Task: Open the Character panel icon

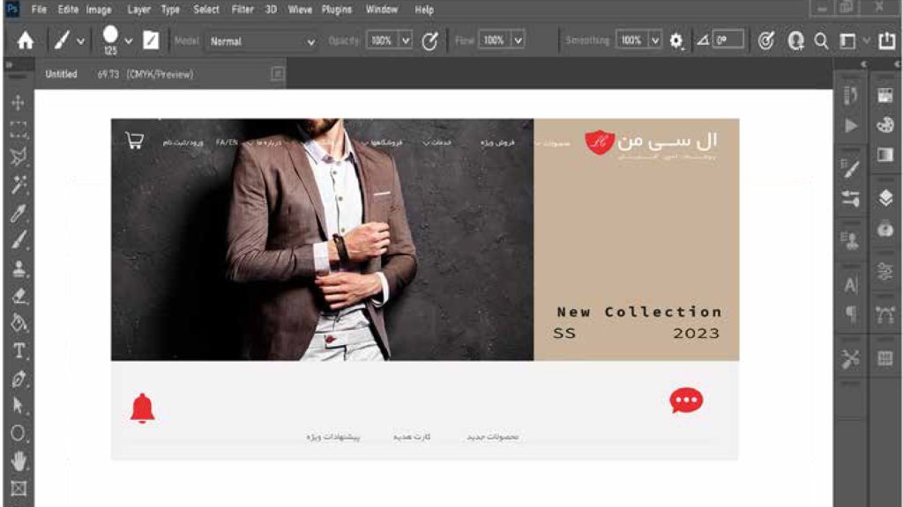Action: tap(851, 285)
